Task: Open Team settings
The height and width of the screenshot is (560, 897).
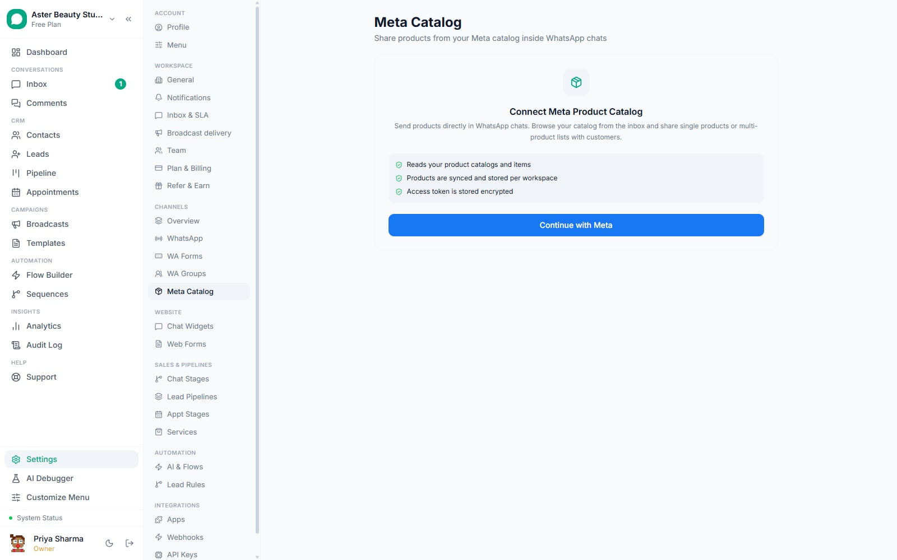Action: 198,151
